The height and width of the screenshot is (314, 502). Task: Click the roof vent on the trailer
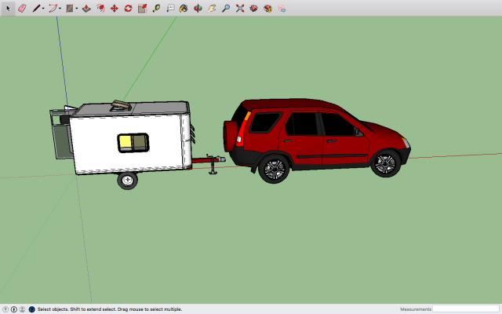[121, 106]
